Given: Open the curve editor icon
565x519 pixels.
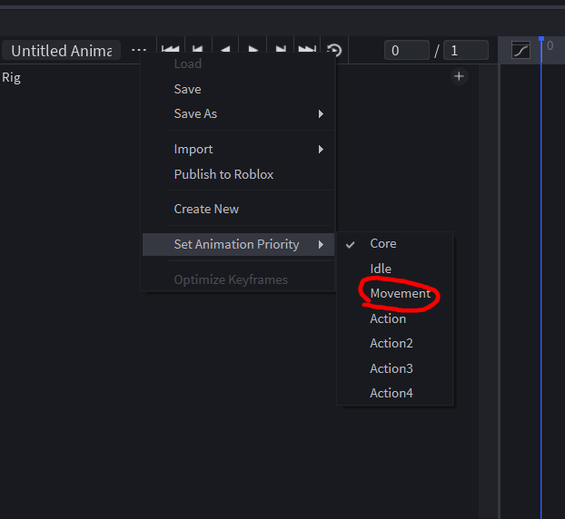Looking at the screenshot, I should [520, 50].
